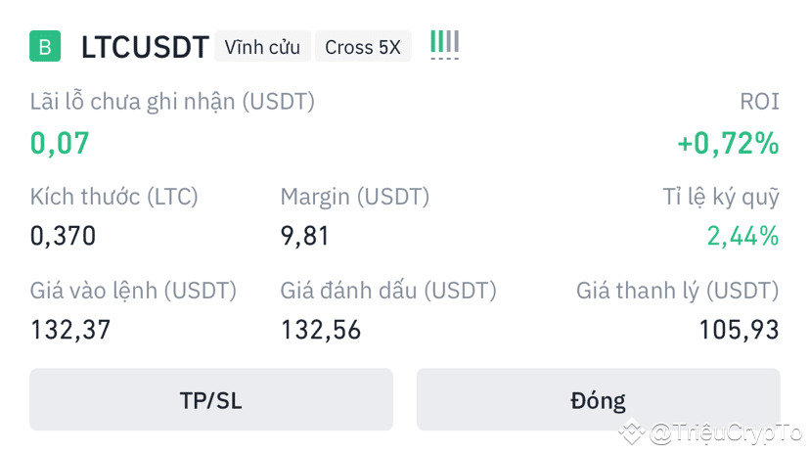The height and width of the screenshot is (454, 810).
Task: Tap the Lãi lỗ chưa ghi nhận label
Action: [172, 101]
